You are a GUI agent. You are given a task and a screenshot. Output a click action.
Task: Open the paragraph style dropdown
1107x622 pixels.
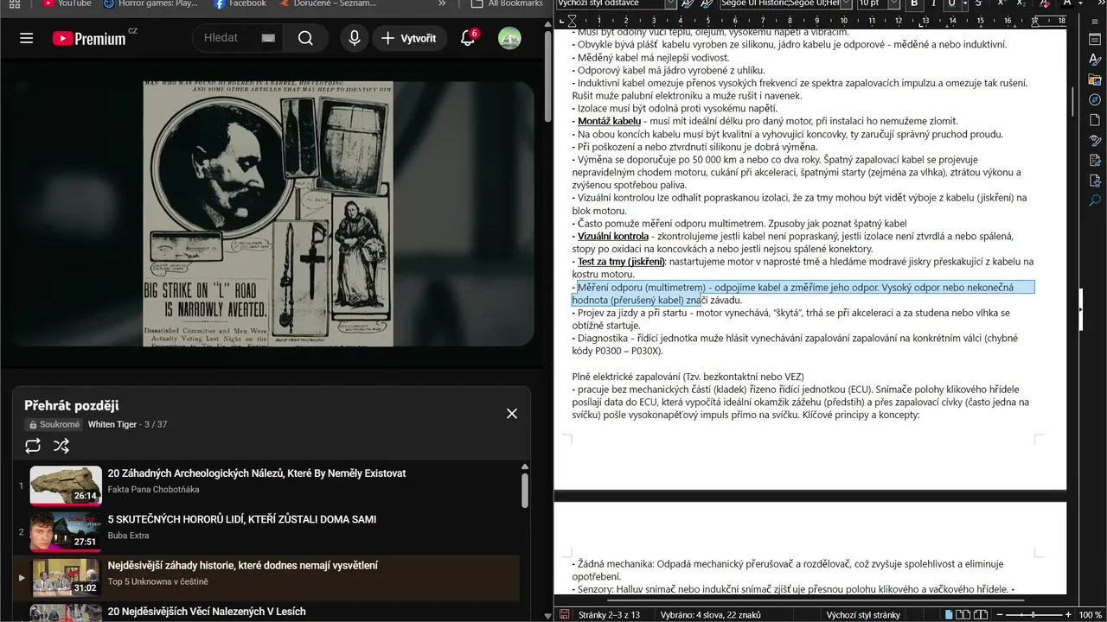[x=670, y=4]
